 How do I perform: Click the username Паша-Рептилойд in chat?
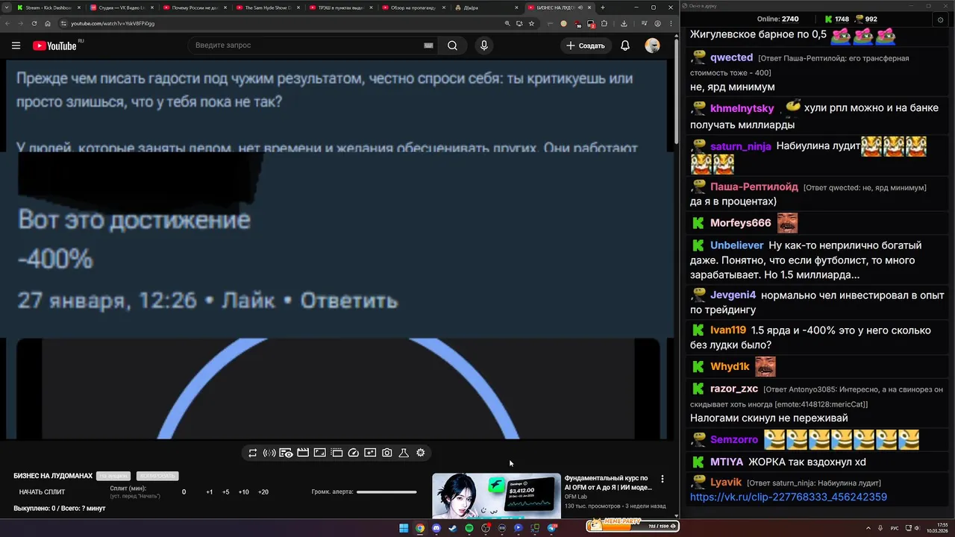pyautogui.click(x=754, y=187)
